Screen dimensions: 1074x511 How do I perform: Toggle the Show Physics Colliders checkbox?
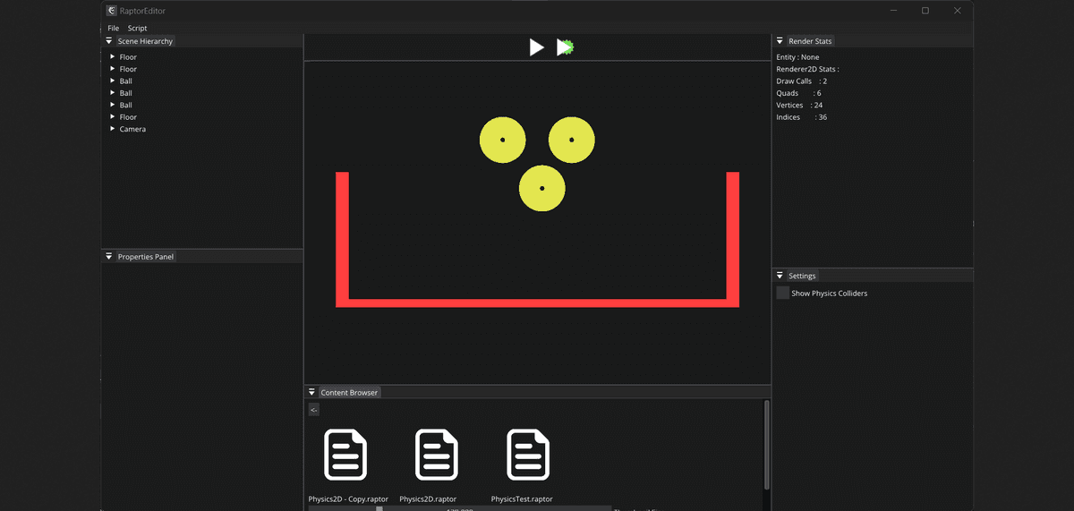tap(782, 293)
